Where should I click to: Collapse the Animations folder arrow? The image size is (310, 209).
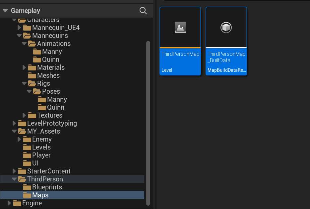24,44
